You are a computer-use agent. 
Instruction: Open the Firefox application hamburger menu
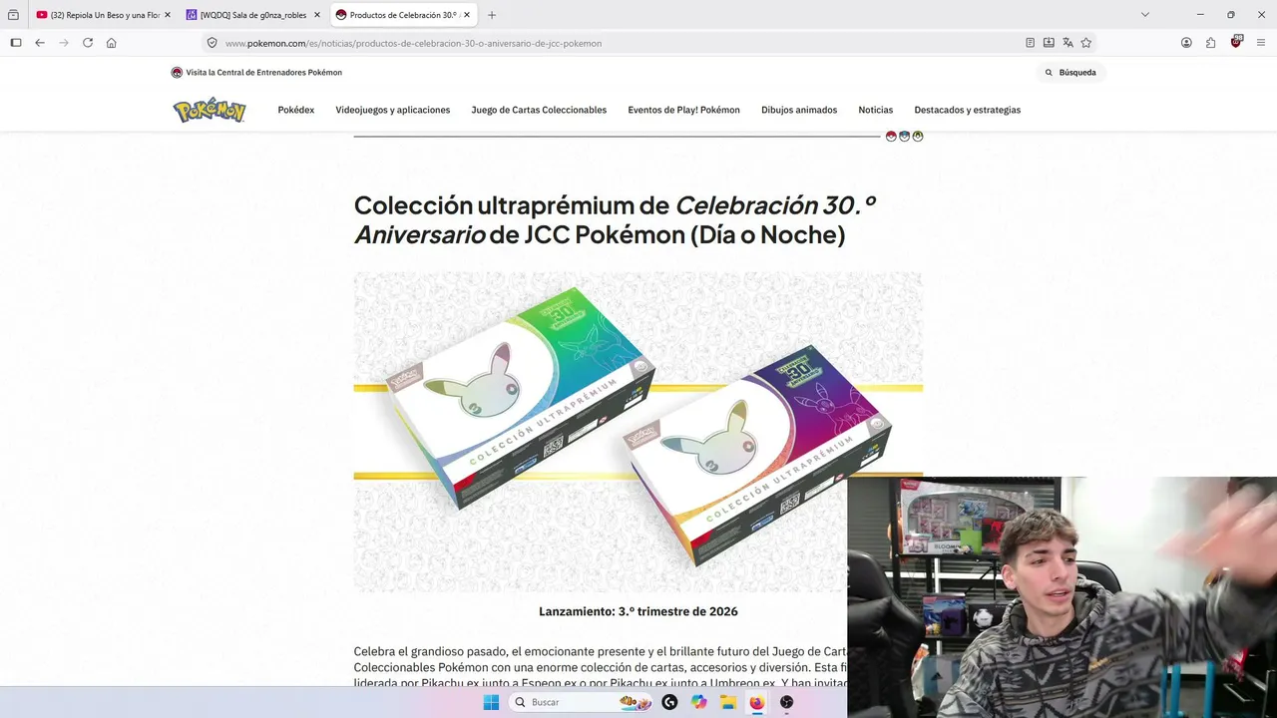point(1261,43)
